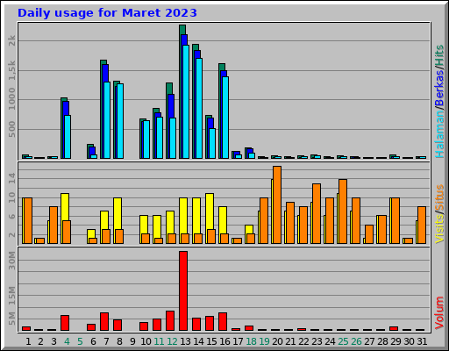
Task: Click the orange Situs bar for day 25
Action: coord(343,211)
